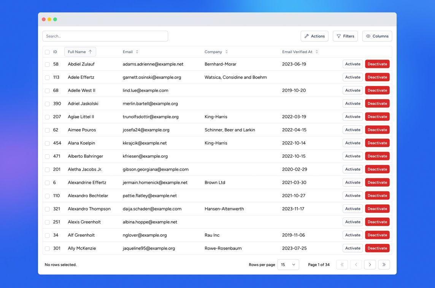
Task: Activate user Alf Greenholt
Action: (352, 235)
